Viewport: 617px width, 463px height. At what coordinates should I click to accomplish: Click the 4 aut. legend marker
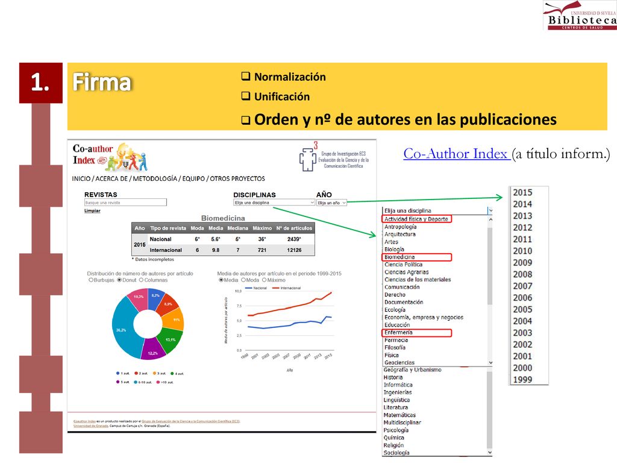click(172, 373)
